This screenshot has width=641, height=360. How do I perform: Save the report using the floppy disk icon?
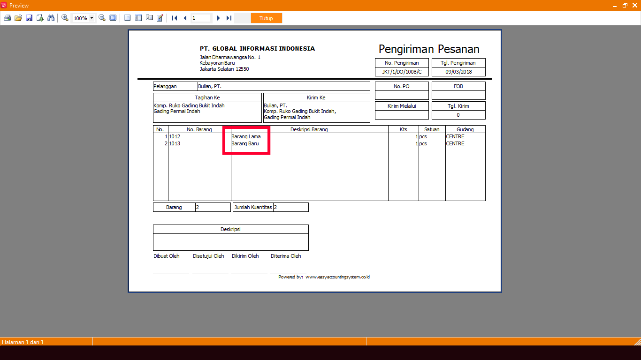pyautogui.click(x=29, y=18)
